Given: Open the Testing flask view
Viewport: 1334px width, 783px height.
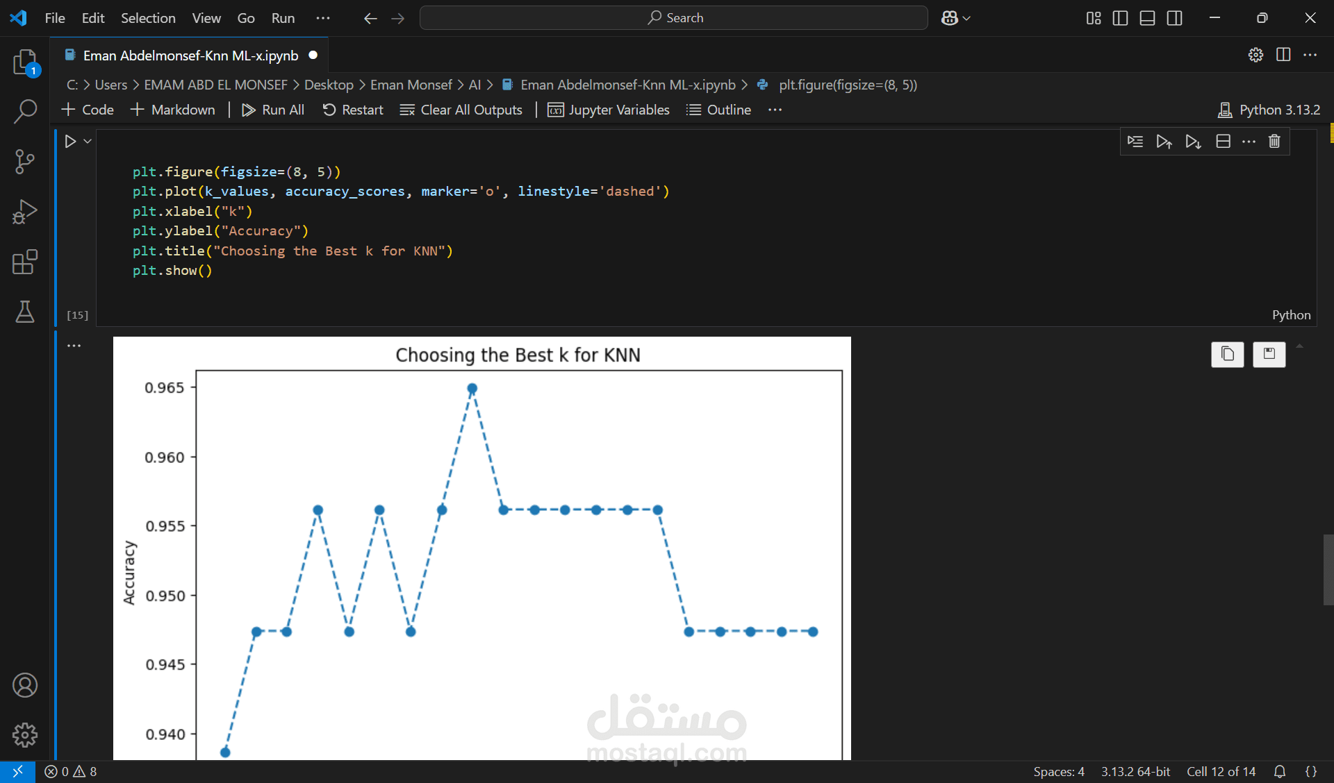Looking at the screenshot, I should click(x=25, y=312).
